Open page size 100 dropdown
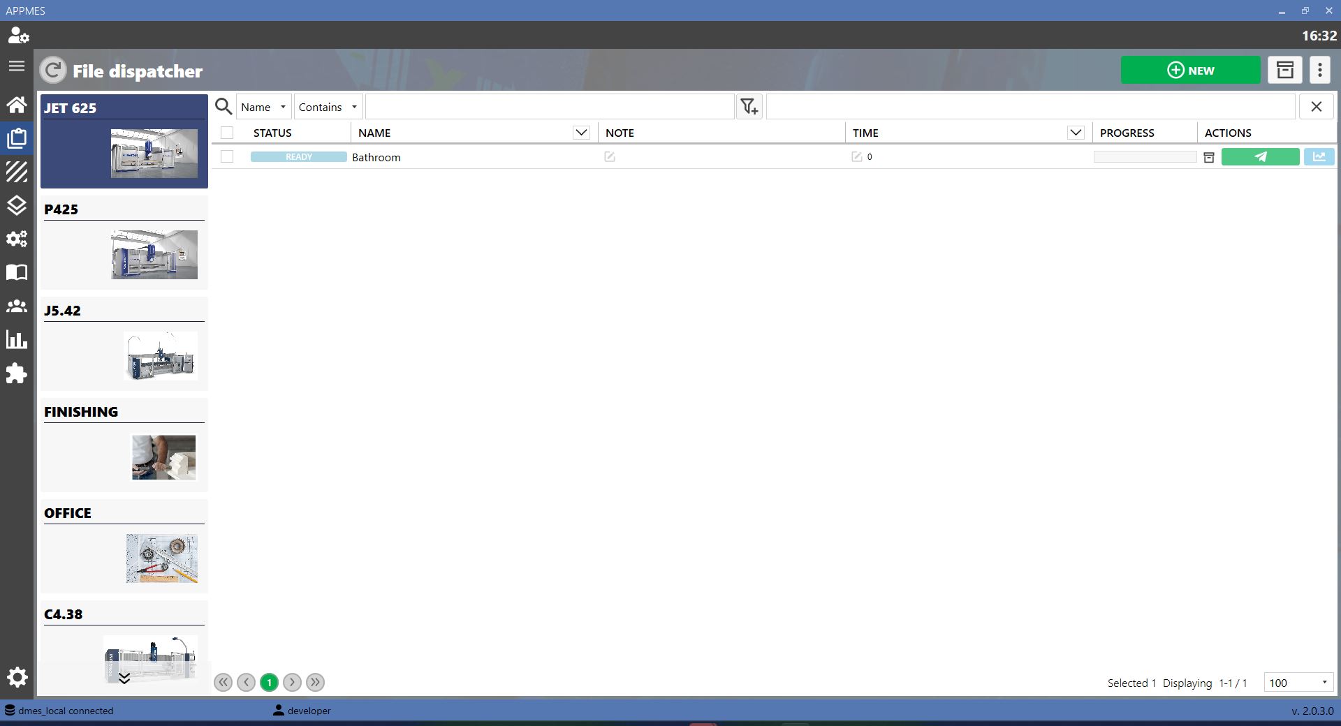 click(1298, 683)
